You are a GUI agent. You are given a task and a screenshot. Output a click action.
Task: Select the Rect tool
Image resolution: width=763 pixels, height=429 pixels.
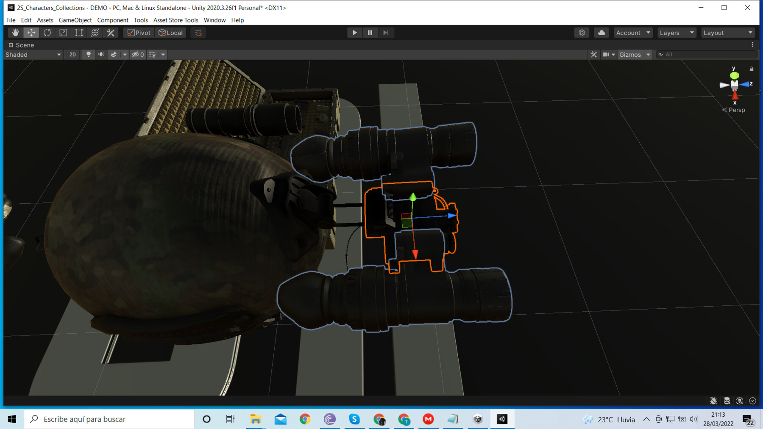(79, 33)
